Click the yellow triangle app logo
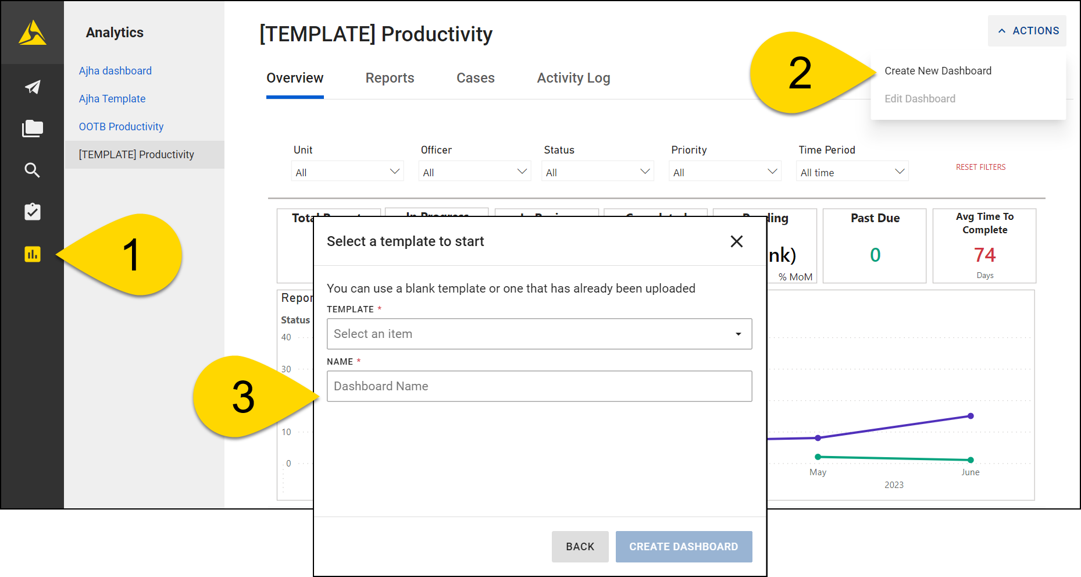 pyautogui.click(x=32, y=33)
